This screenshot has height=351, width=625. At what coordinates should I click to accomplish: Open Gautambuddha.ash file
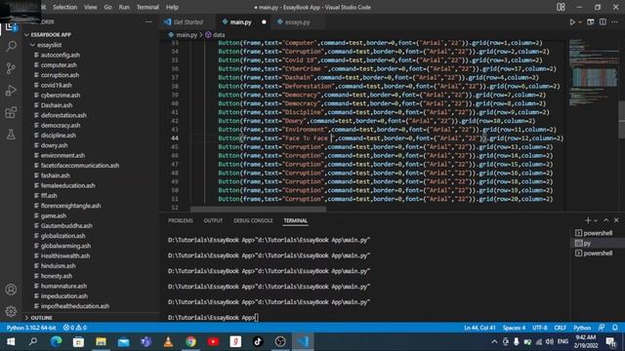(x=66, y=225)
